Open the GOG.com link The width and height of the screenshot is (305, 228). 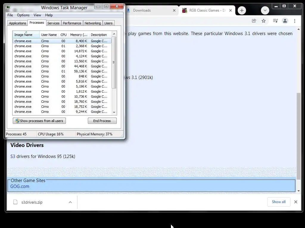[20, 186]
